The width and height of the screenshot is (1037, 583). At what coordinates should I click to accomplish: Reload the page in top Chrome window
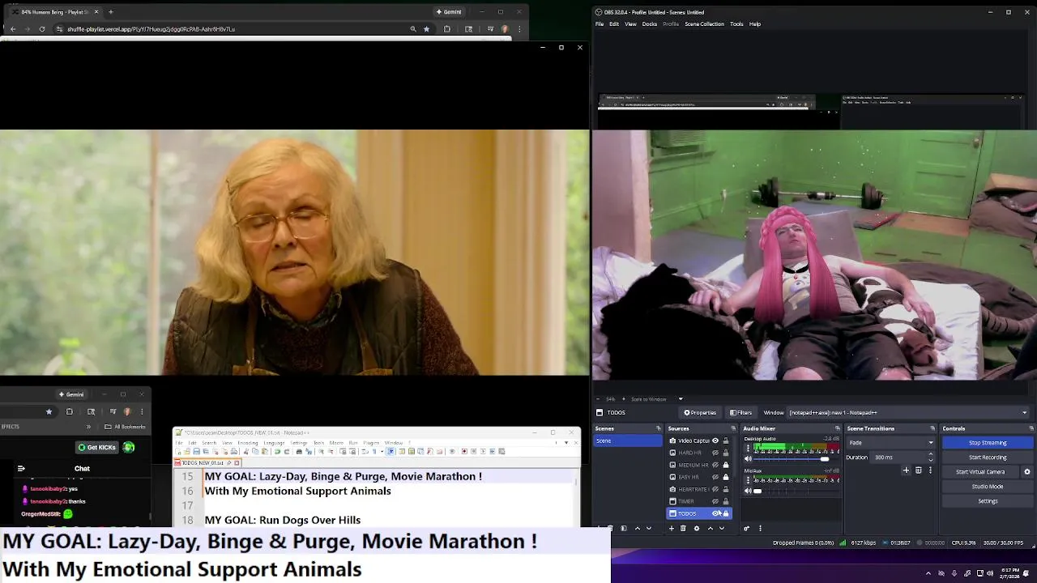[x=41, y=29]
